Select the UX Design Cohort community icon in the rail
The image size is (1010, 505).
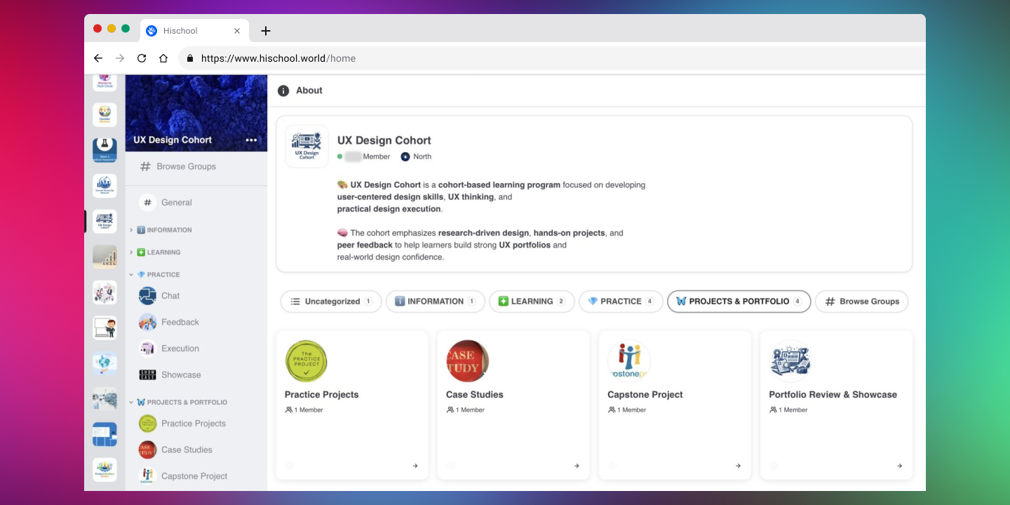coord(105,221)
